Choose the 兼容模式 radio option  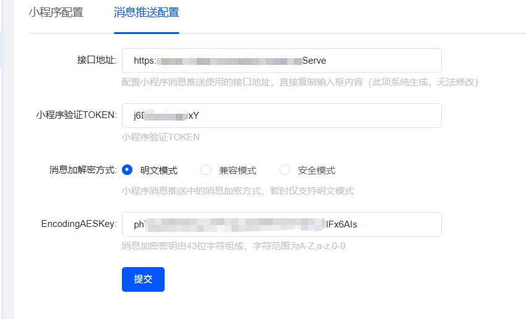[x=206, y=170]
